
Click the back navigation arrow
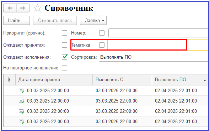(10, 8)
